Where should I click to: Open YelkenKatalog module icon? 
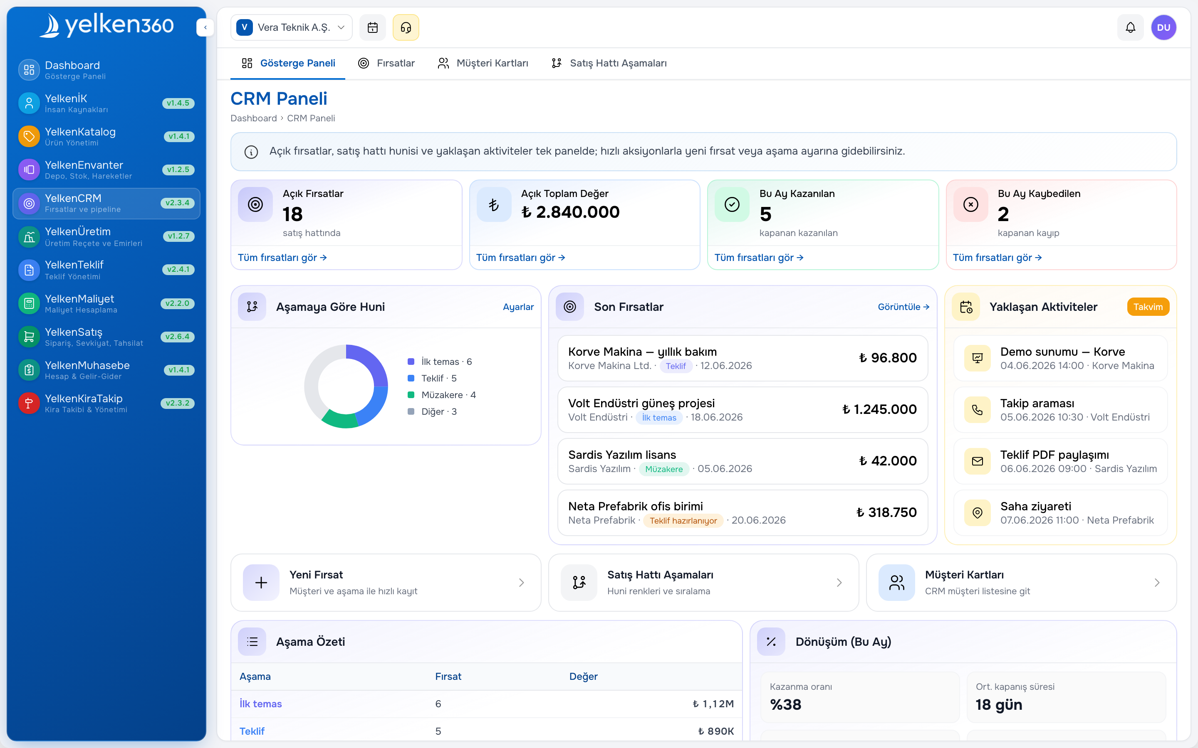click(x=29, y=136)
